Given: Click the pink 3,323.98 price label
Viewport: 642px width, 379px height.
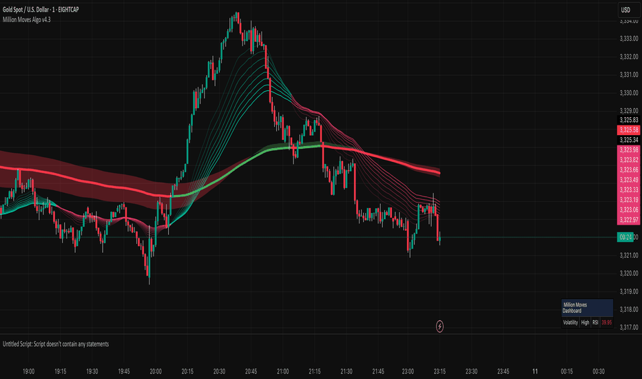Looking at the screenshot, I should 628,150.
